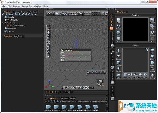The height and width of the screenshot is (113, 158).
Task: Open General layer settings
Action: (118, 51)
